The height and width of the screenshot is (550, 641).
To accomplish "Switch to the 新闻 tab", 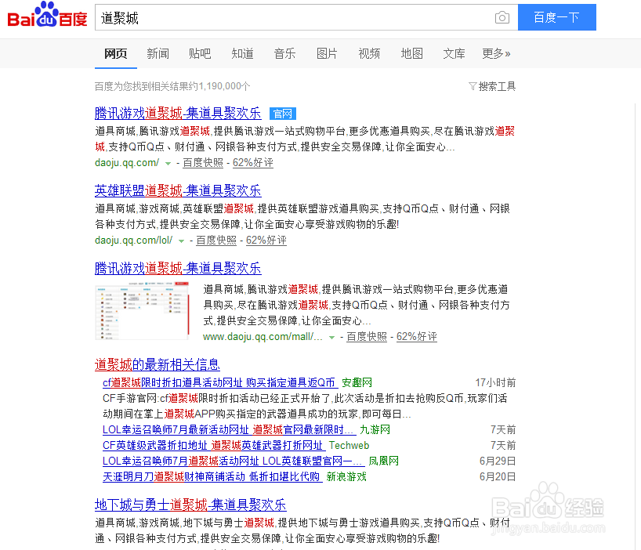I will (x=158, y=53).
